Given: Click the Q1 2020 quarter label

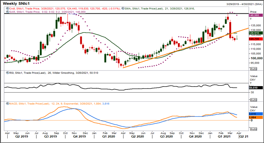Looking at the screenshot, I should coord(109,136).
